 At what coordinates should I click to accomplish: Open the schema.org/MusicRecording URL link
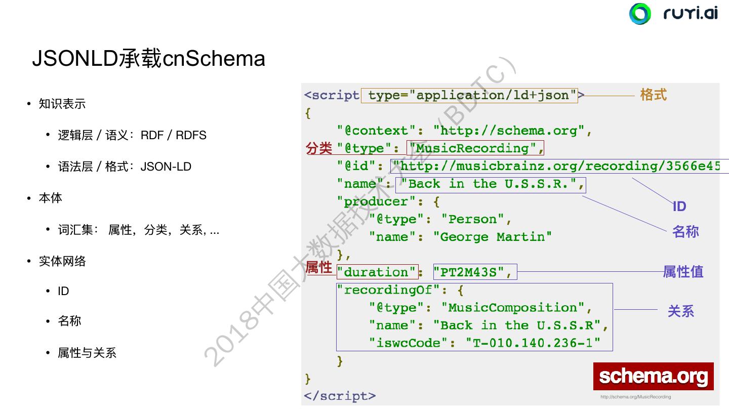635,397
